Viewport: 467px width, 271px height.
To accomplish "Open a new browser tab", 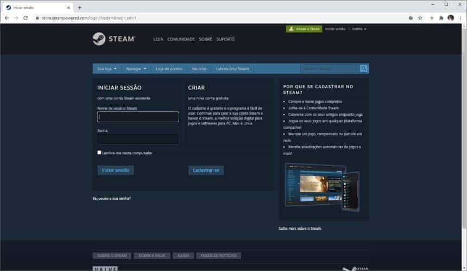I will tap(79, 8).
